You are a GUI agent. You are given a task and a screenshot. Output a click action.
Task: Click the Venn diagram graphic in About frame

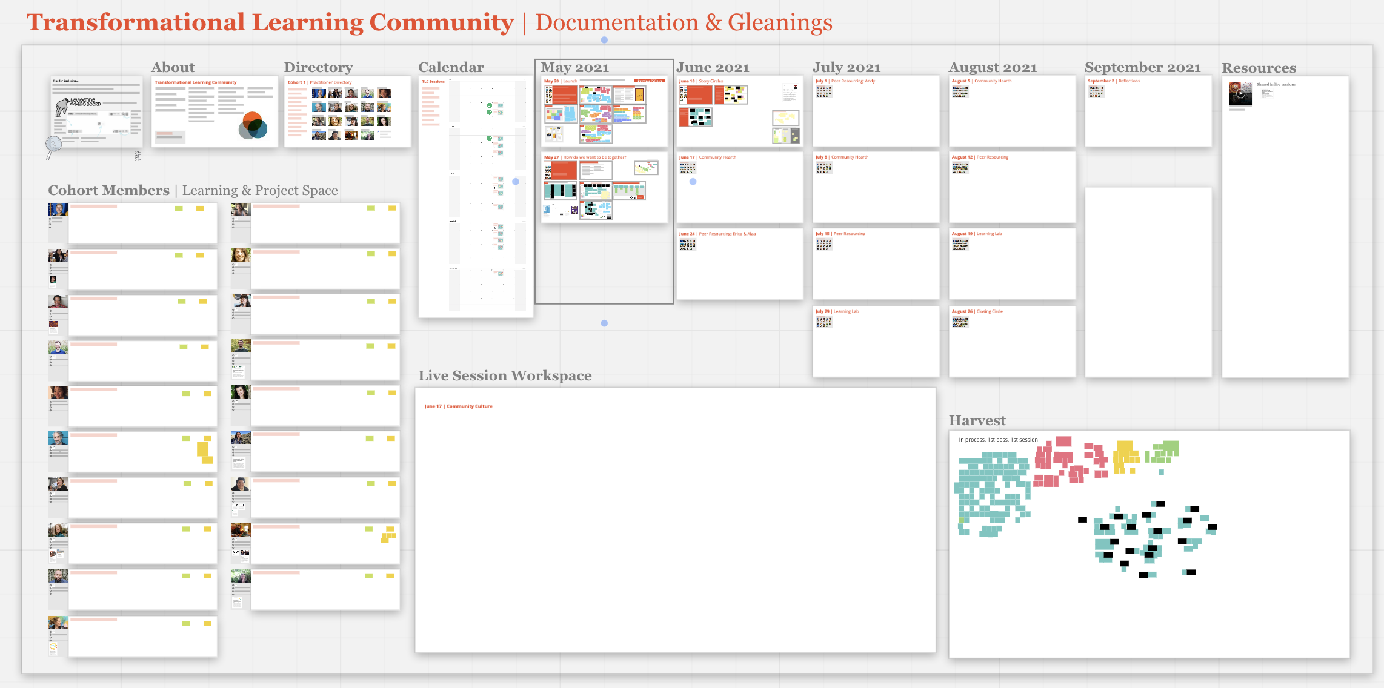pos(253,125)
